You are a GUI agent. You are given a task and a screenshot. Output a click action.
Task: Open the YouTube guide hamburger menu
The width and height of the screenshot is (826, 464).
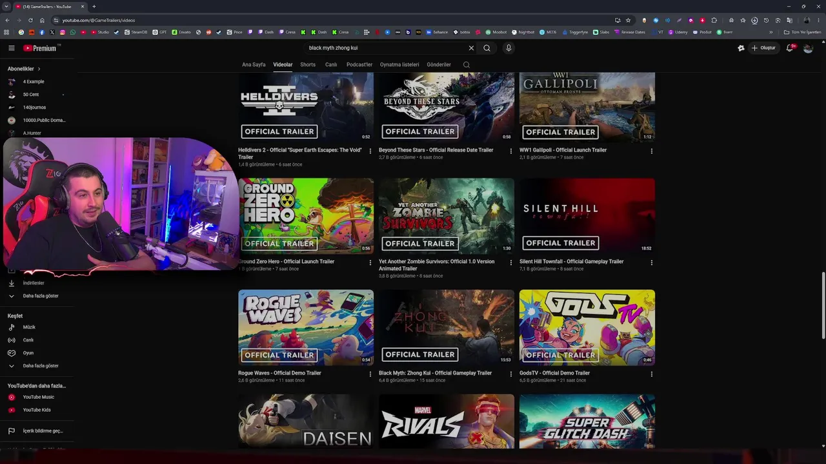pyautogui.click(x=11, y=48)
